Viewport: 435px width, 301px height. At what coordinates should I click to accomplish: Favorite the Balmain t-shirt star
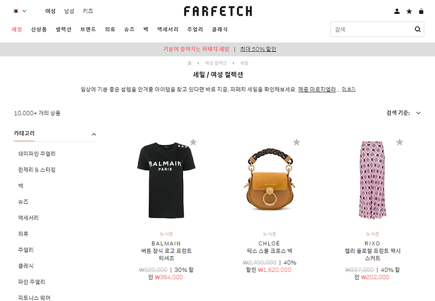click(x=193, y=142)
